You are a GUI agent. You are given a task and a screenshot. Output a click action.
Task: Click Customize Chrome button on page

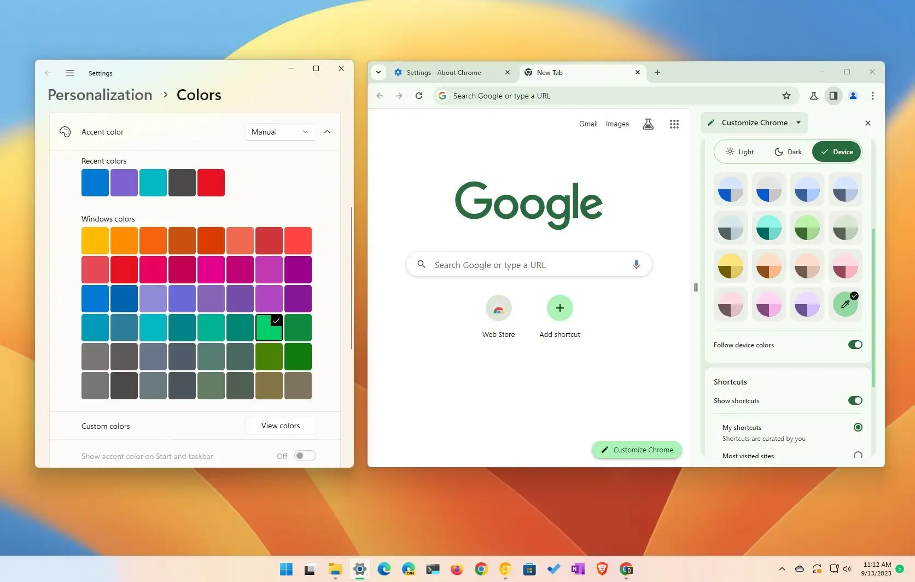[x=637, y=450]
